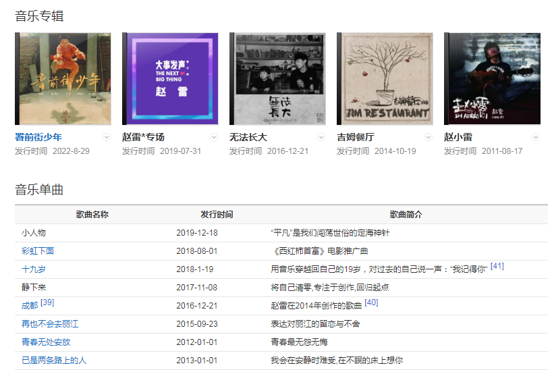Click the 吉姆餐厅 album title link
Viewport: 552px width, 370px height.
(356, 137)
